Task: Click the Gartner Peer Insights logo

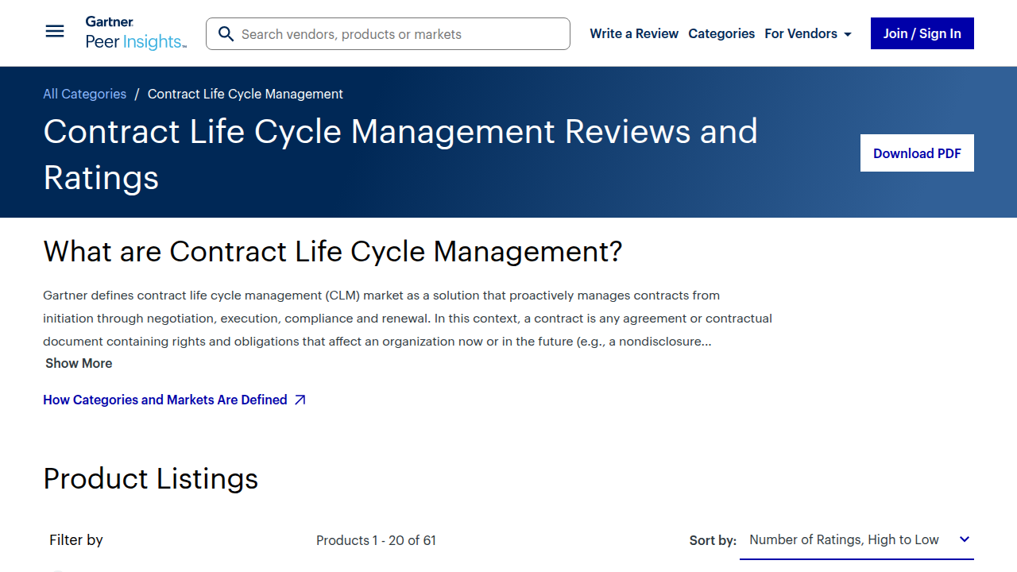Action: (x=136, y=33)
